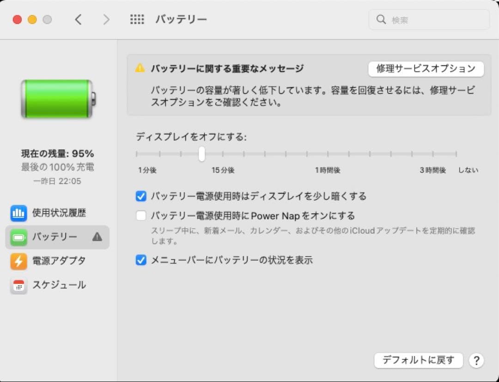Uncheck メニューバーにバッテリーの状況を表示

tap(141, 260)
